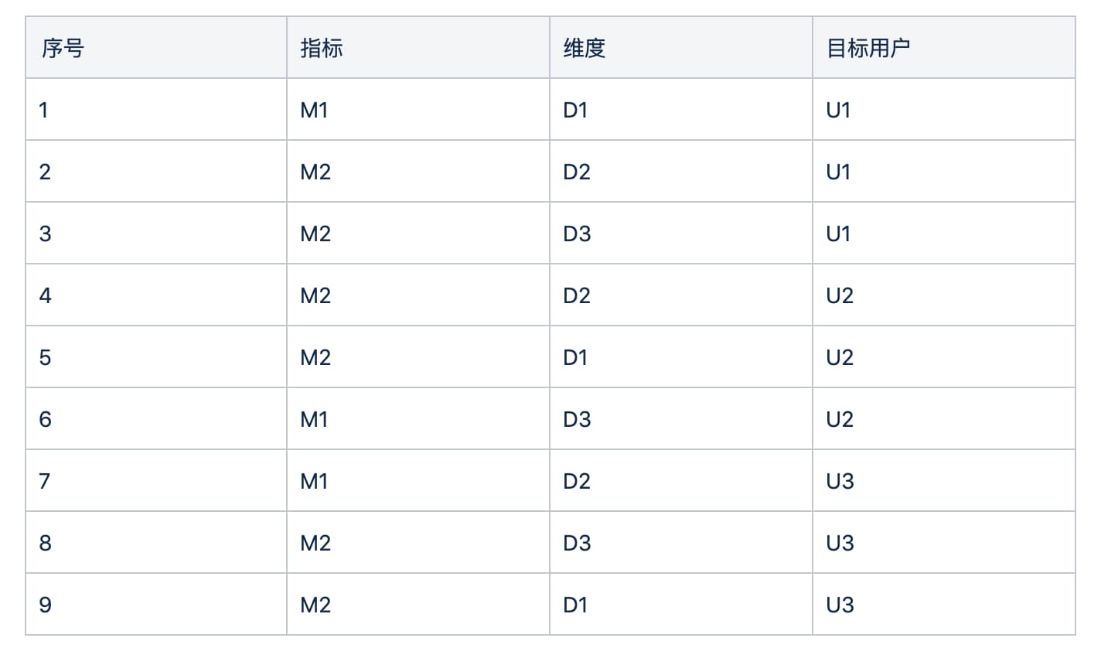1101x648 pixels.
Task: Click the M2 cell in row 8
Action: point(315,543)
